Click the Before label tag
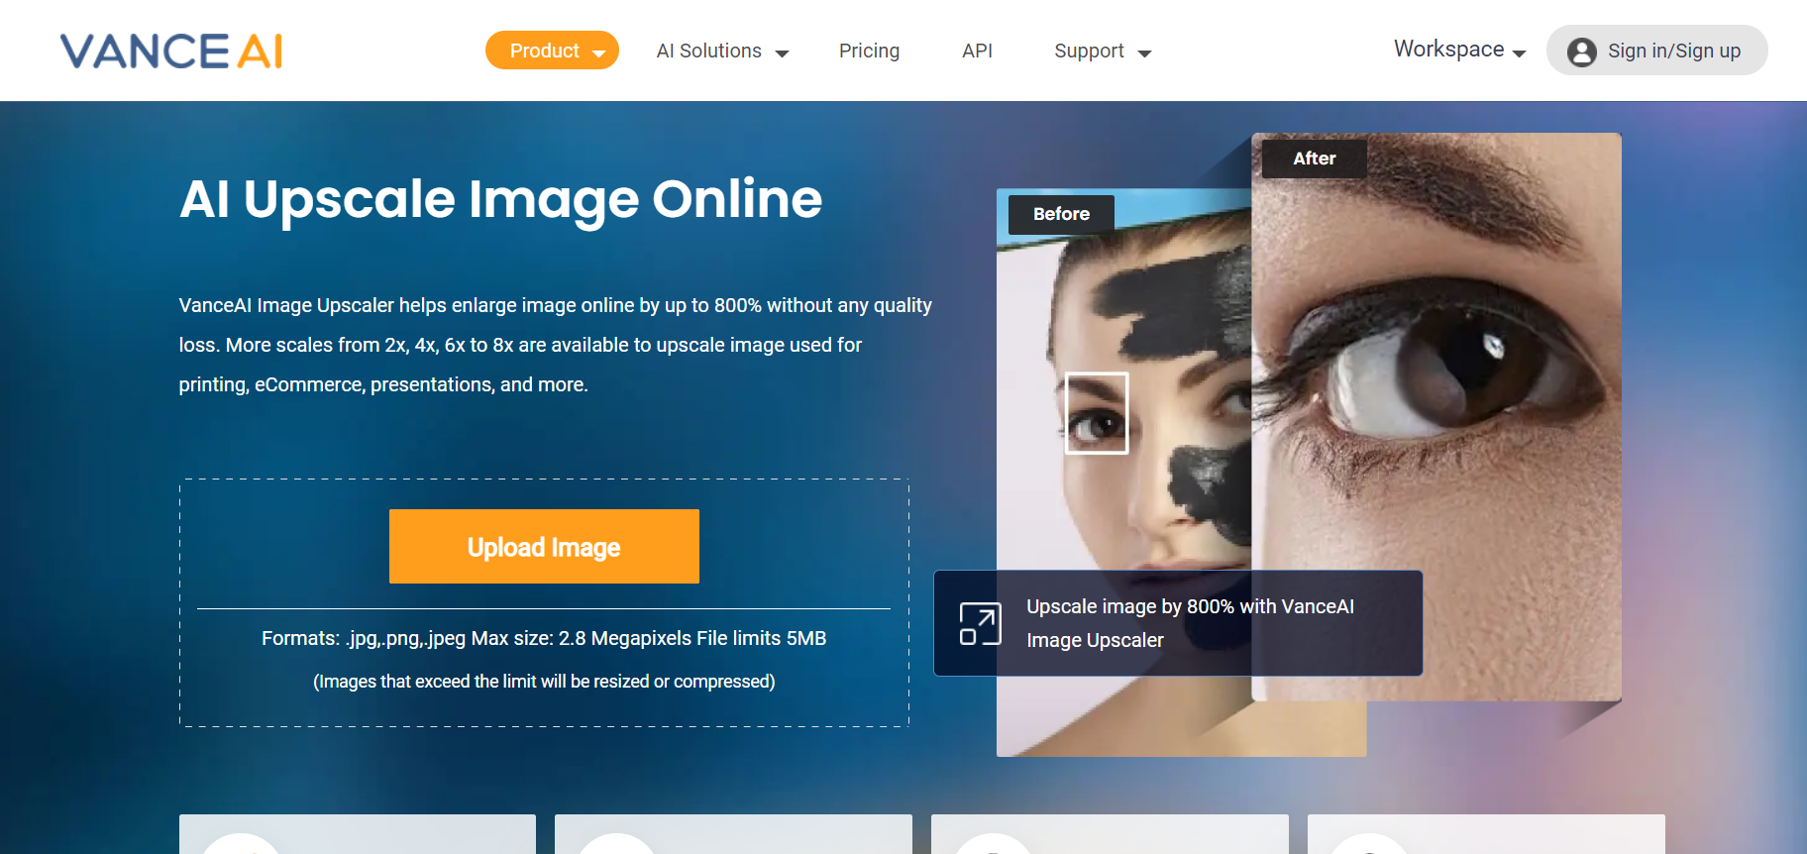Viewport: 1807px width, 854px height. coord(1061,214)
